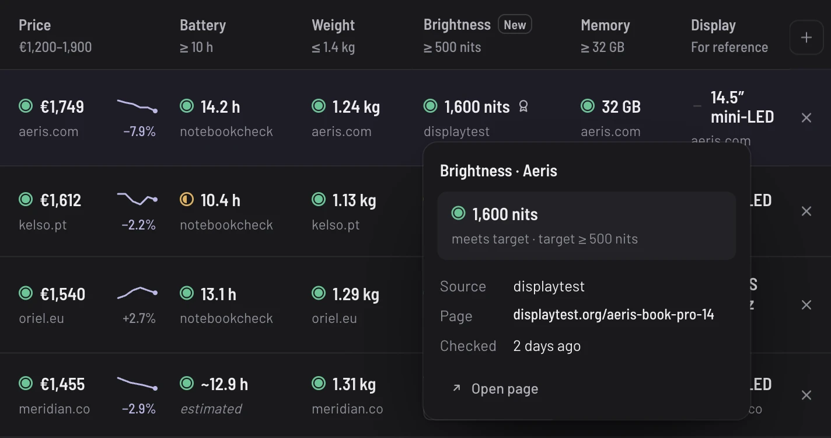Click notebookcheck source under 10.4 h
Screen dimensions: 831x438
(x=226, y=225)
